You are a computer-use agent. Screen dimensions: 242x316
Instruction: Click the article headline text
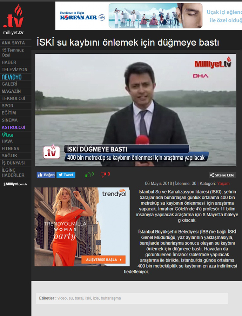tap(128, 42)
